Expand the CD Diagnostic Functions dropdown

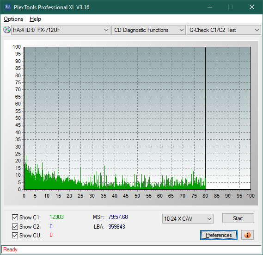(148, 30)
